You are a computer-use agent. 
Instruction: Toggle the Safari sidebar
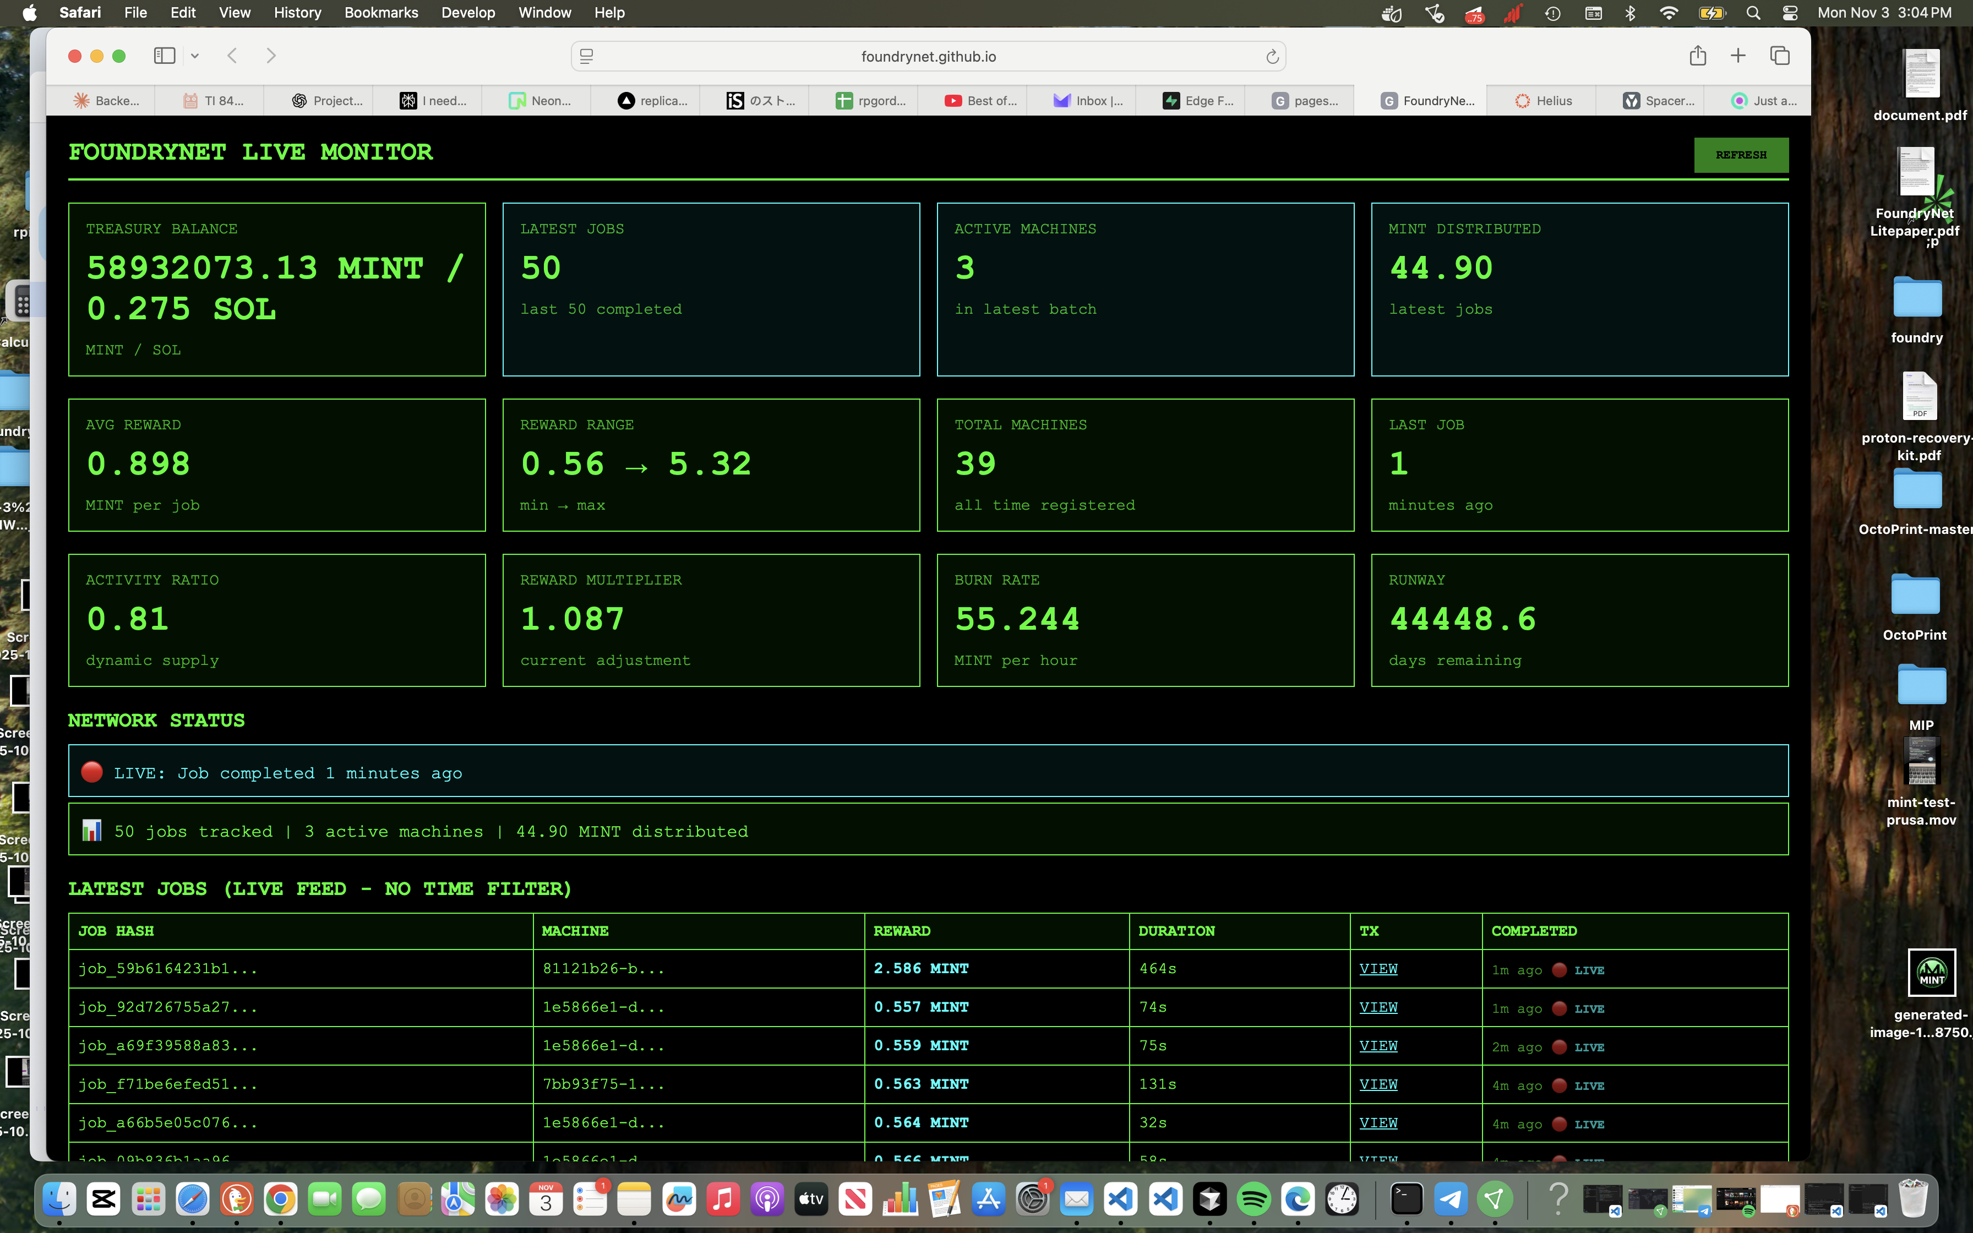pyautogui.click(x=165, y=56)
